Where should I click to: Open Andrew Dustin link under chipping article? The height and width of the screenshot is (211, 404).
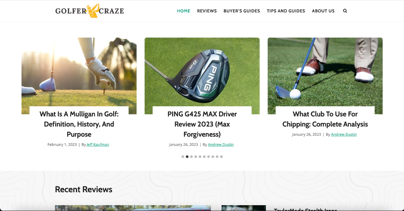click(344, 134)
